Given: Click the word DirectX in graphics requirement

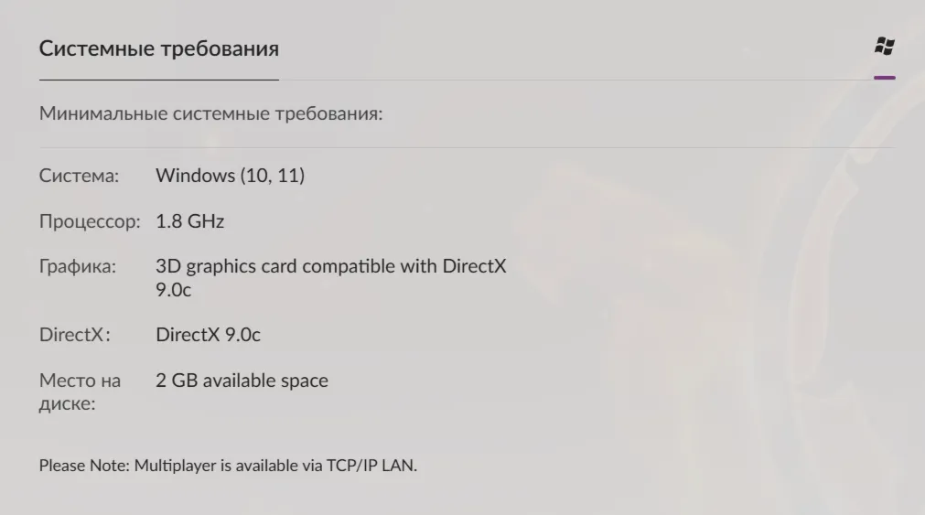Looking at the screenshot, I should click(474, 266).
